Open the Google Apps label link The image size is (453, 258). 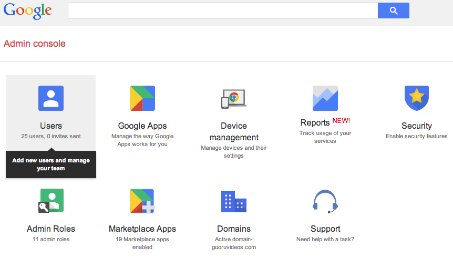pyautogui.click(x=142, y=126)
